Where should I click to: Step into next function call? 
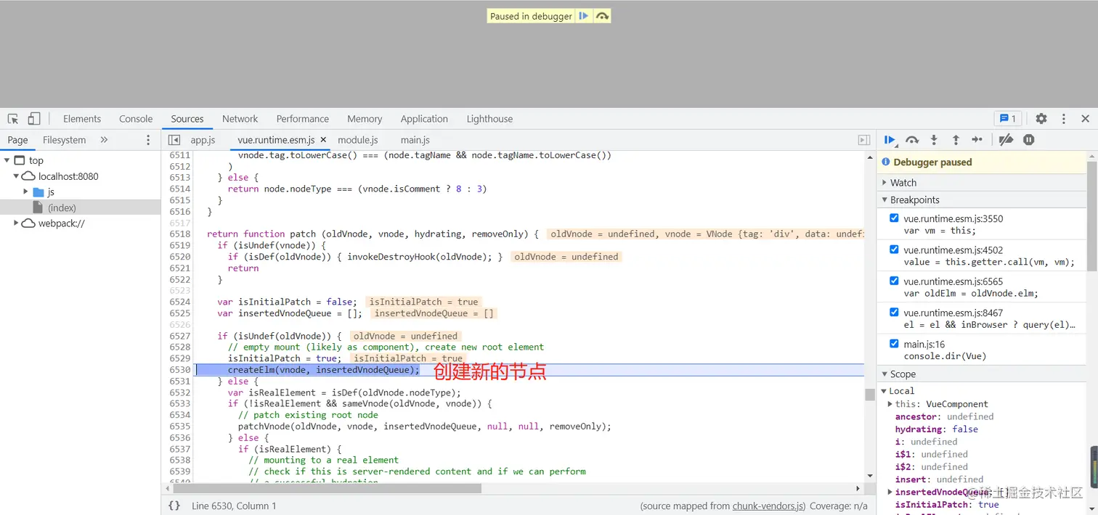pyautogui.click(x=934, y=140)
